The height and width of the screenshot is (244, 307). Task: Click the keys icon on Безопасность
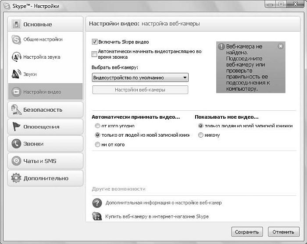(16, 110)
